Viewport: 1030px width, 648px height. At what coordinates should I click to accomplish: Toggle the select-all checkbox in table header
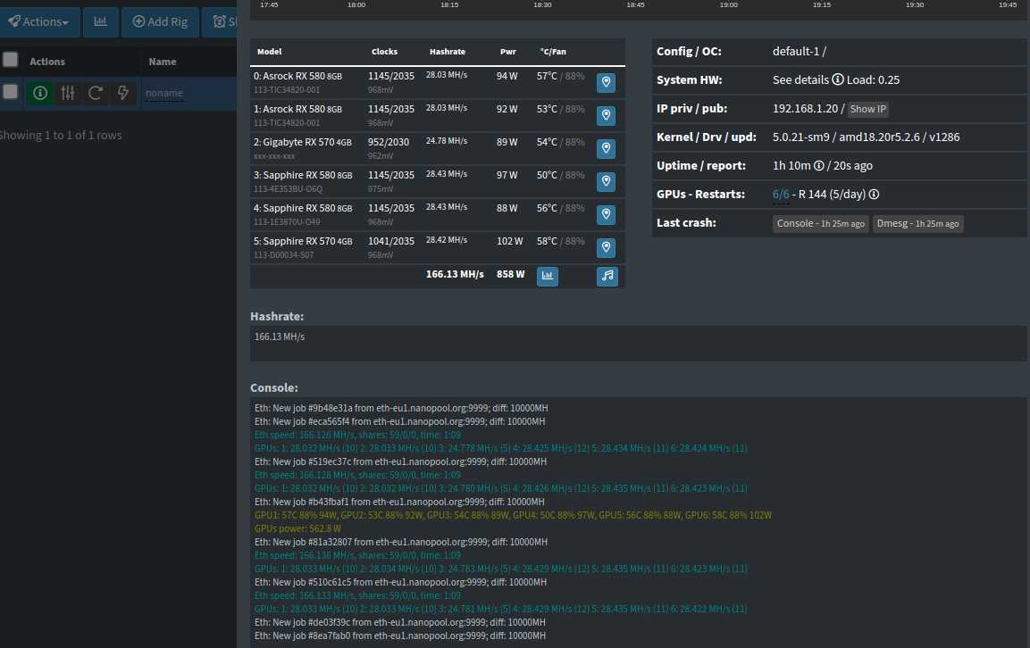11,61
